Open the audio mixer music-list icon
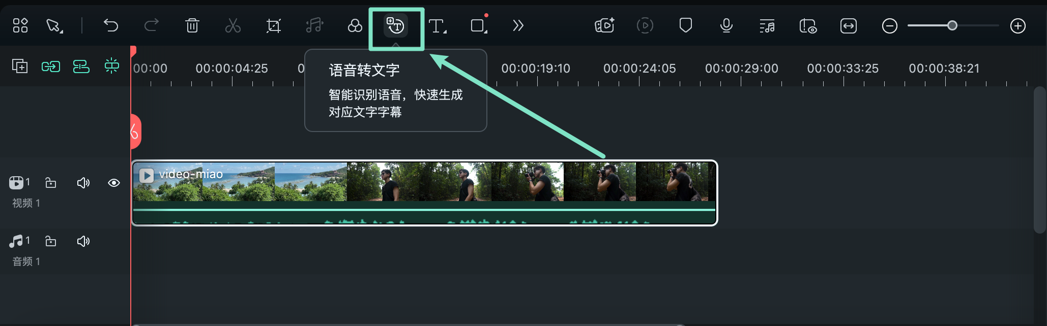Screen dimensions: 1047x326 point(767,25)
